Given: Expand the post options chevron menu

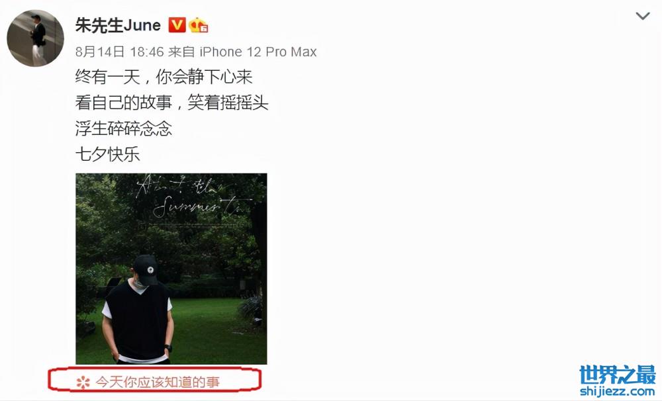Looking at the screenshot, I should (x=643, y=17).
